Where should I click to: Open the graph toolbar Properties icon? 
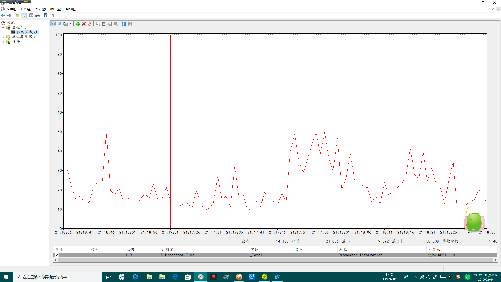(x=110, y=24)
